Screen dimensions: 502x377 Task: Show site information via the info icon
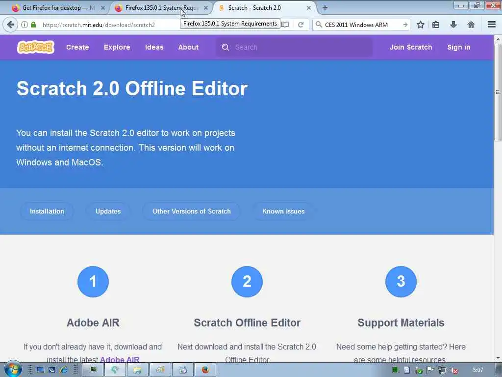(x=25, y=25)
